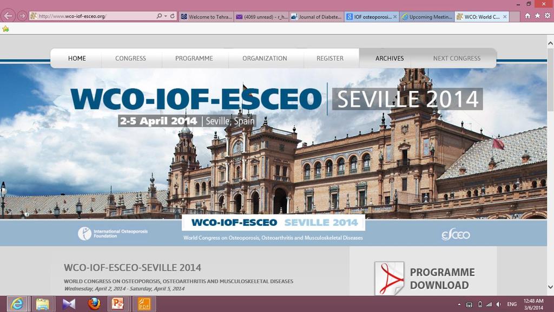
Task: Go to HOME in the site navigation
Action: [x=77, y=58]
